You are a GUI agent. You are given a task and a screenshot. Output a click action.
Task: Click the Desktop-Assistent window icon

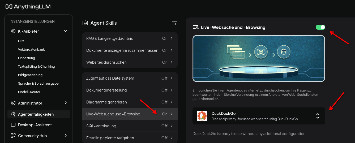13,125
